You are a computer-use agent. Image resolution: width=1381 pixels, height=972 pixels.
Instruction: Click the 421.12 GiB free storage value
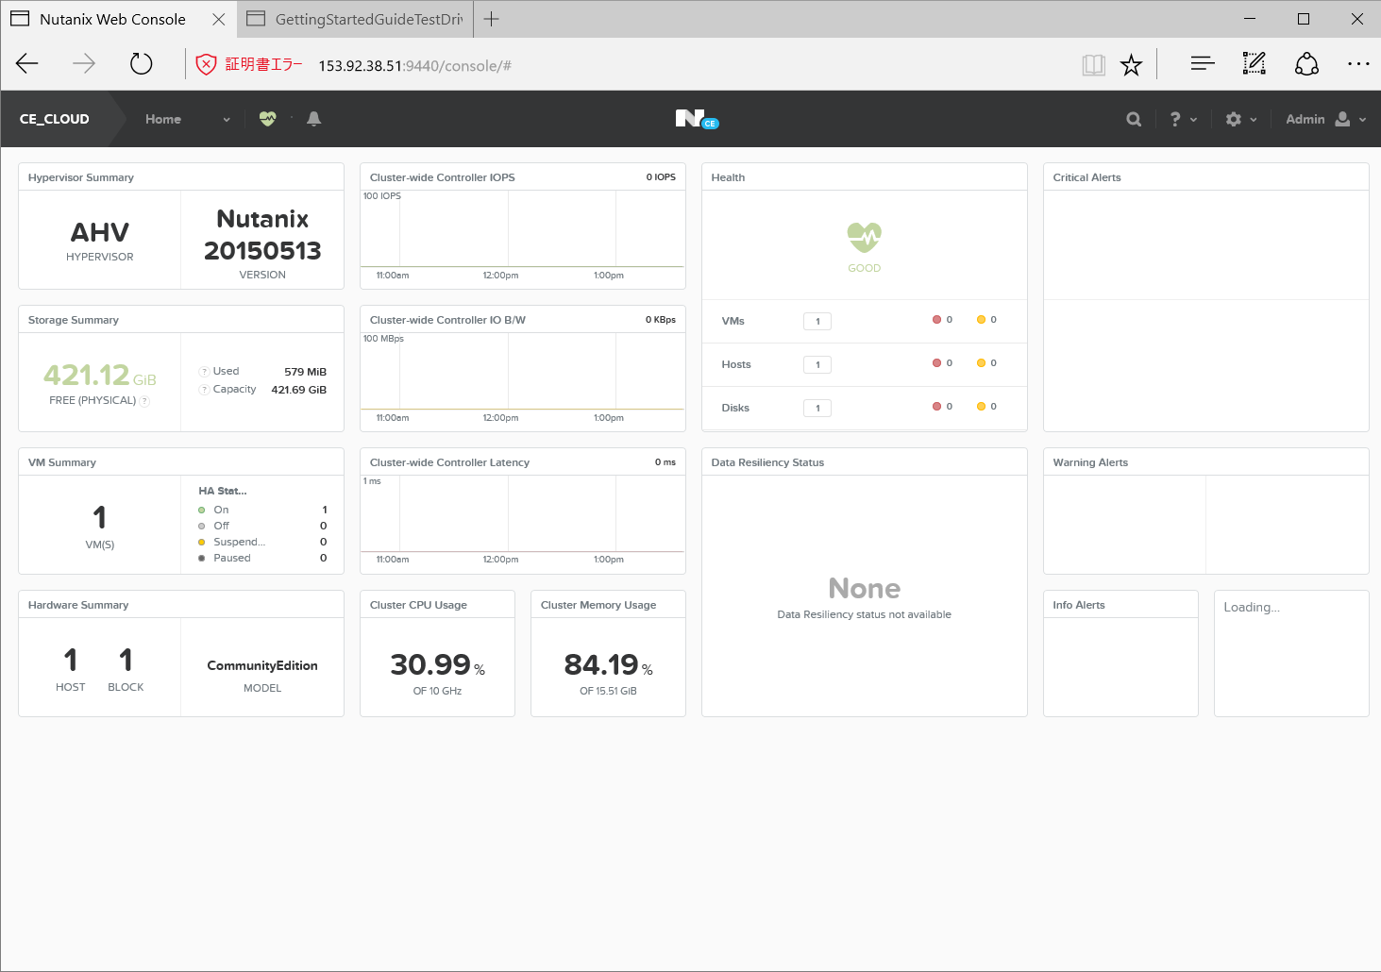coord(100,376)
